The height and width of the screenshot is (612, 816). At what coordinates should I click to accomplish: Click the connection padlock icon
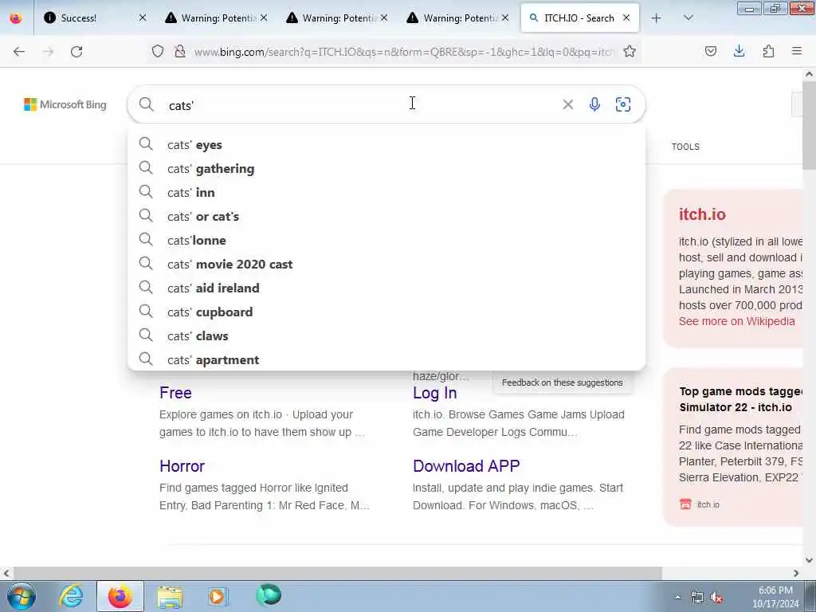click(x=180, y=51)
